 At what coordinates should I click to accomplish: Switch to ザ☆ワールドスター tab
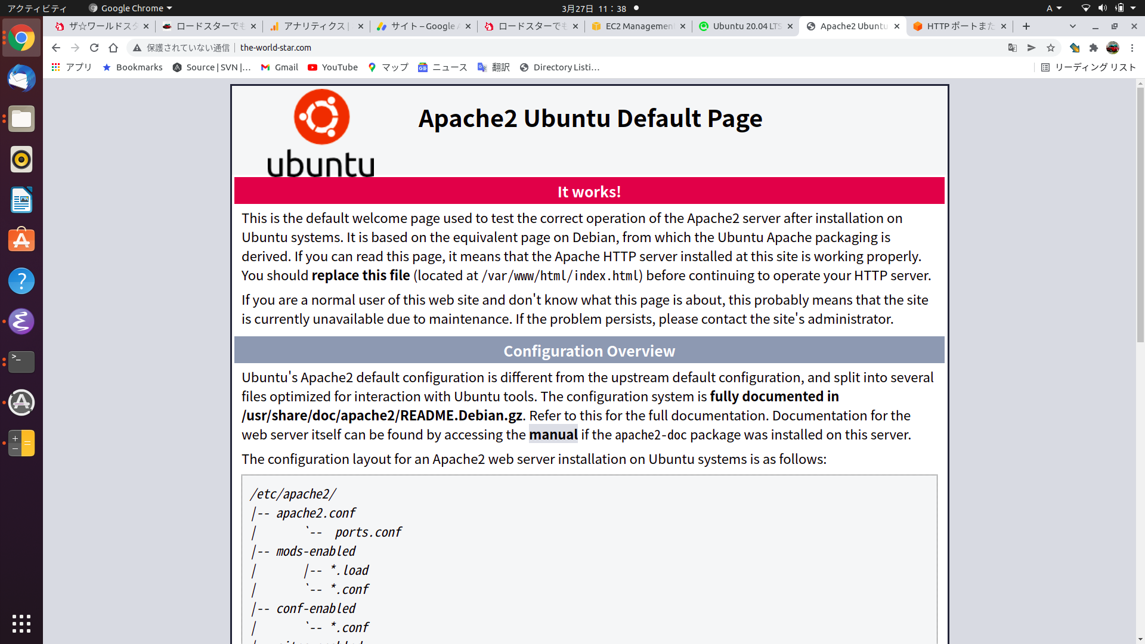click(101, 26)
